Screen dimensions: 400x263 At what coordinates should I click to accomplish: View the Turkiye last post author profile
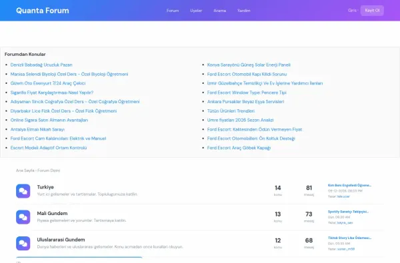coord(343,196)
